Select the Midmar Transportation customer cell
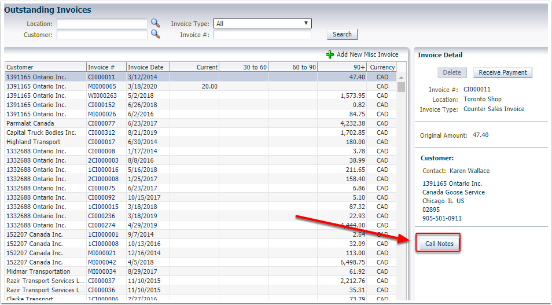Viewport: 552px width, 305px height. click(x=46, y=271)
